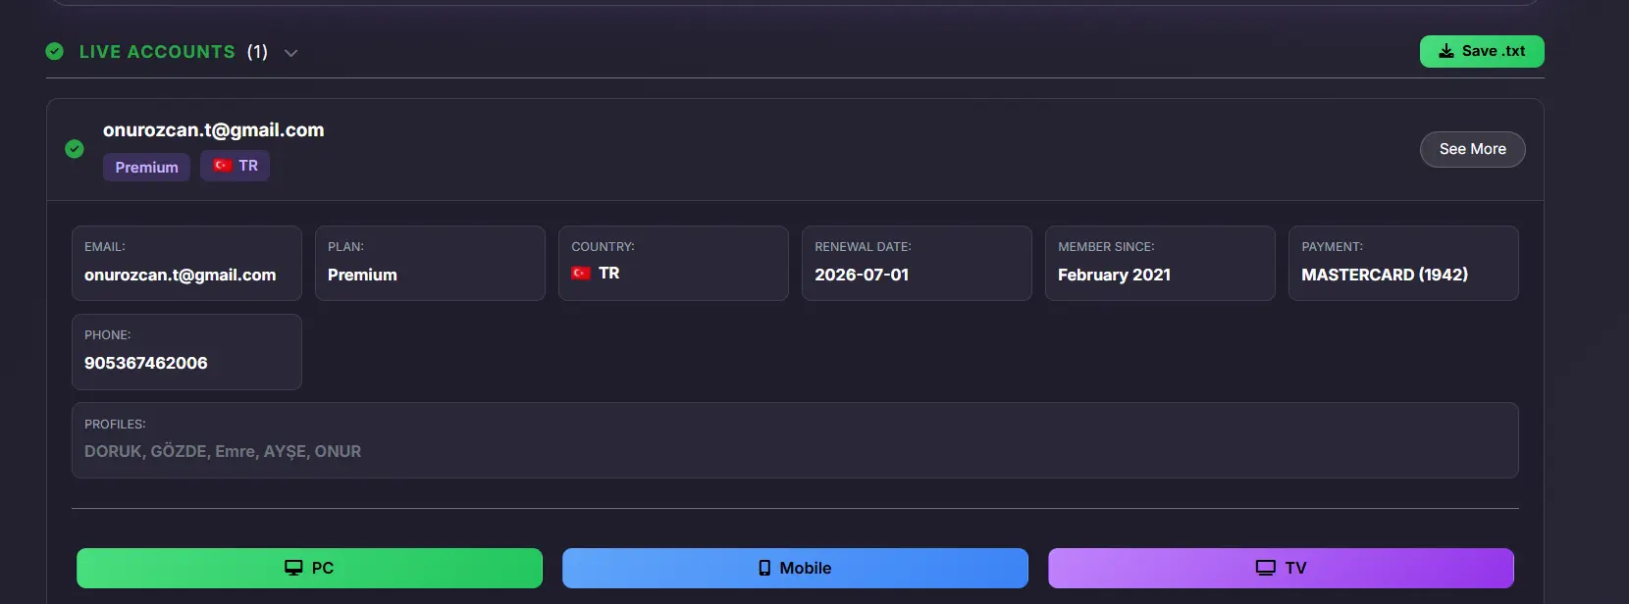1629x604 pixels.
Task: Click the Premium value in PLAN field
Action: pos(362,275)
